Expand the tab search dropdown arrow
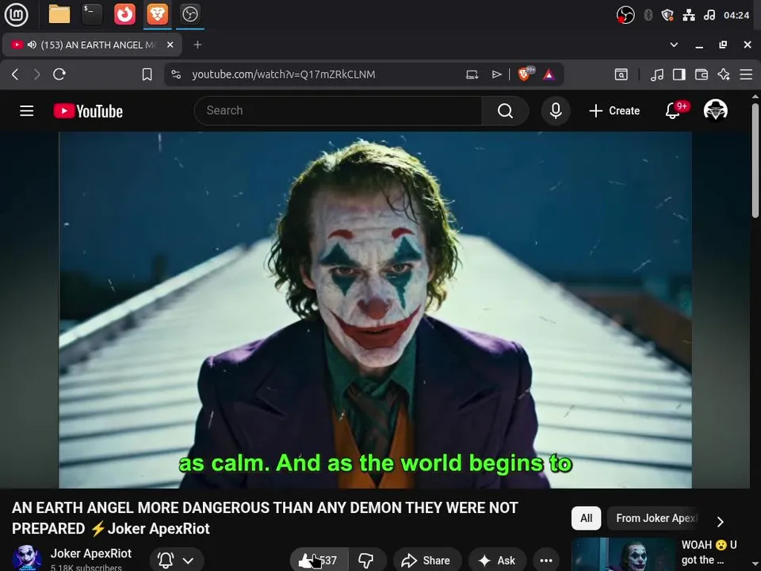Viewport: 761px width, 571px height. pyautogui.click(x=674, y=44)
